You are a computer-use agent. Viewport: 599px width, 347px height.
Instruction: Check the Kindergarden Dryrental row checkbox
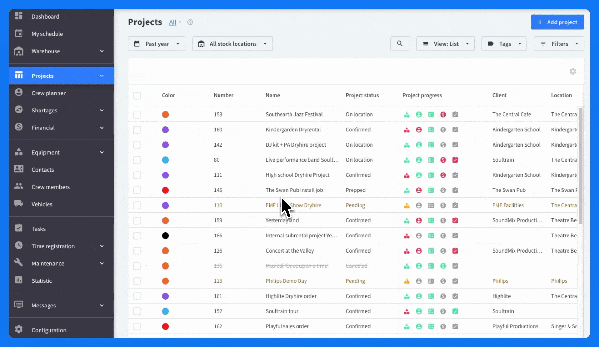pos(137,130)
